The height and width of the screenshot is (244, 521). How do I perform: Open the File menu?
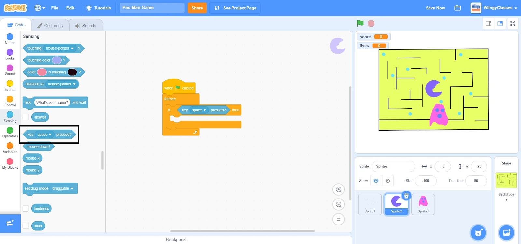coord(55,8)
